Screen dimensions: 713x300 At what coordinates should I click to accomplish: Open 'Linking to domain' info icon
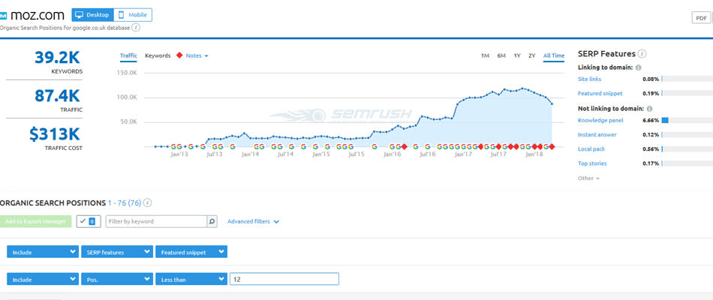coord(638,67)
